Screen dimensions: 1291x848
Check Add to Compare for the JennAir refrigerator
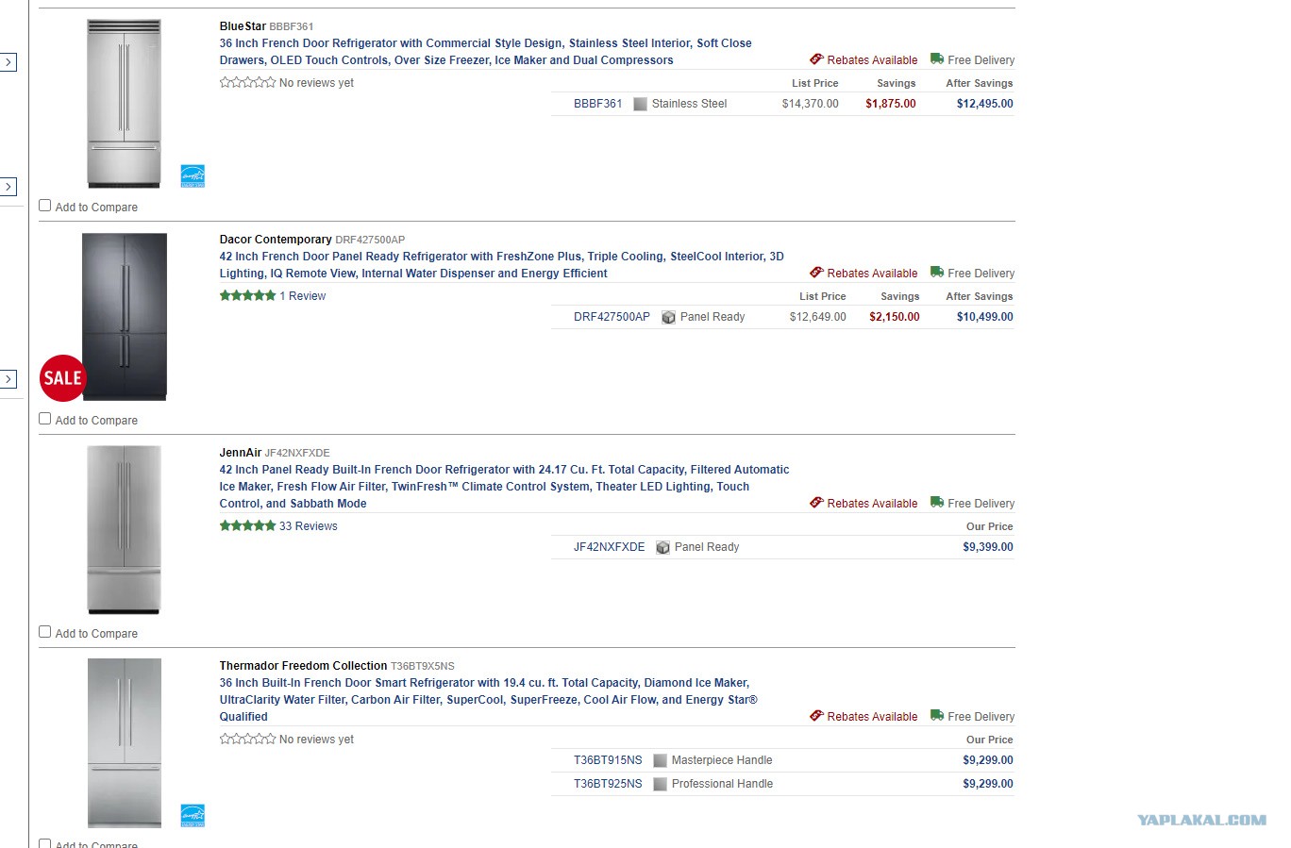click(x=45, y=632)
